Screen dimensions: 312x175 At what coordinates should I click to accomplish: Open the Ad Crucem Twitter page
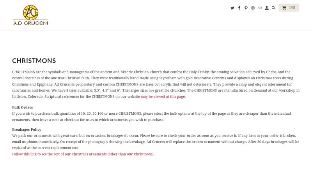pos(232,8)
